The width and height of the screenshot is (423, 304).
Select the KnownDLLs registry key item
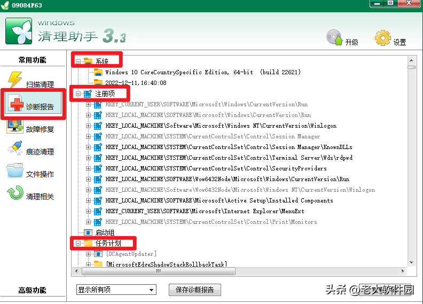coord(229,147)
